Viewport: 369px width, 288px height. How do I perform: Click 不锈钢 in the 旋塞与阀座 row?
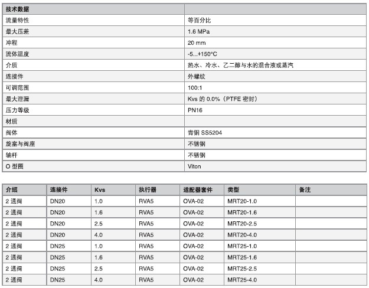tap(196, 144)
